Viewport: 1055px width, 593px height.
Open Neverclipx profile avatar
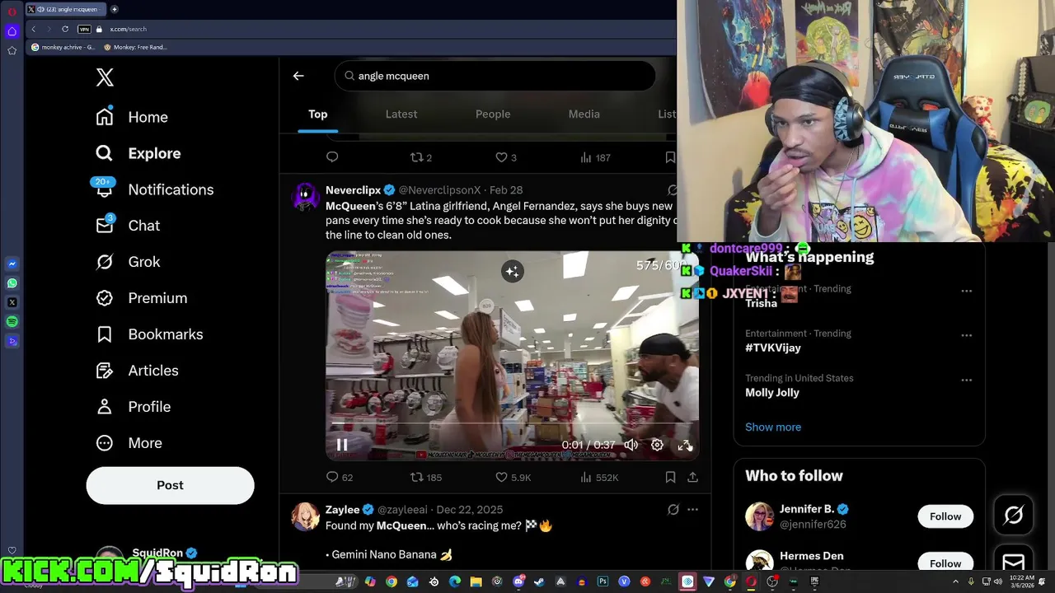pos(306,196)
